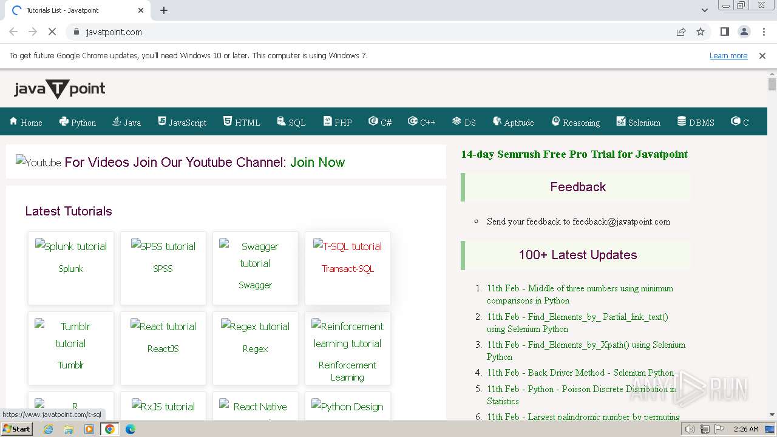The height and width of the screenshot is (437, 777).
Task: Open the DBMS menu item
Action: point(696,122)
